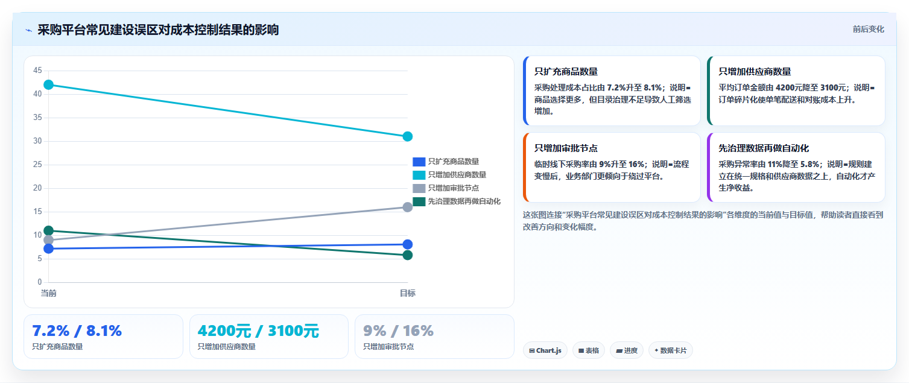Screen dimensions: 909x383
Task: Select the 4200元 / 3100元 stat card
Action: click(269, 337)
